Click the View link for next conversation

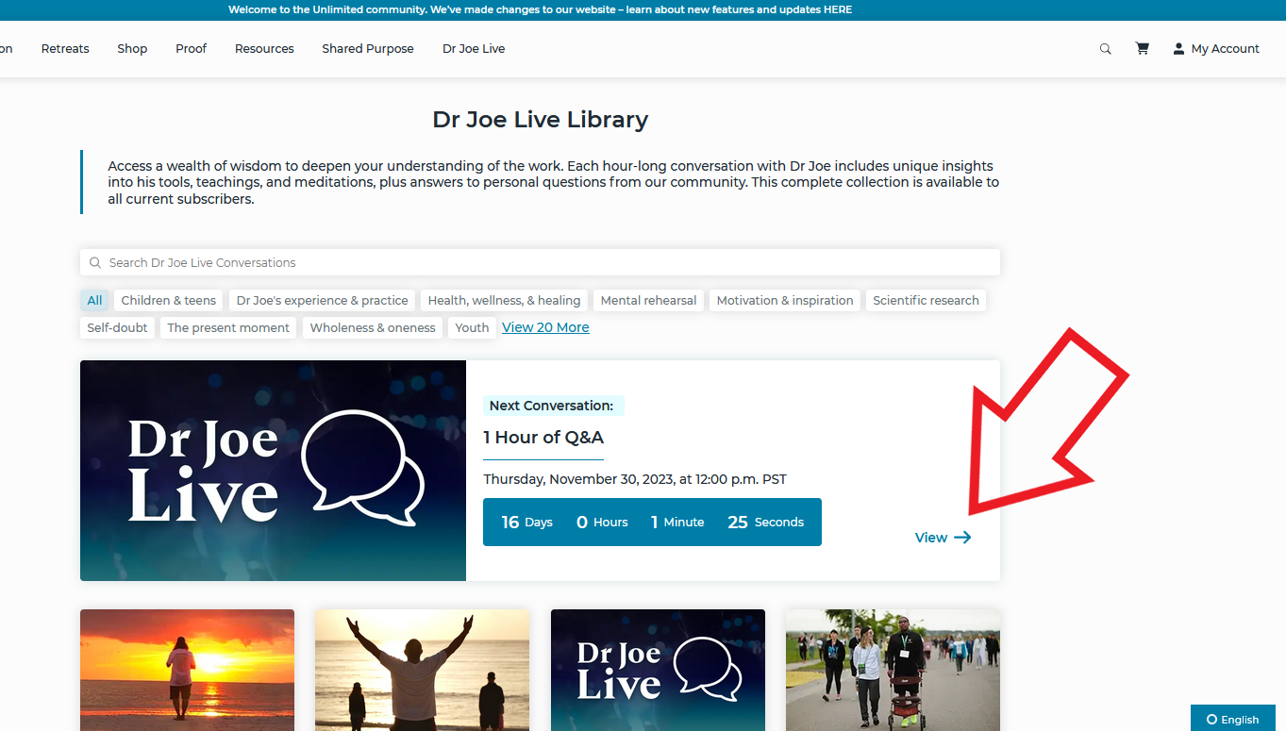click(943, 538)
